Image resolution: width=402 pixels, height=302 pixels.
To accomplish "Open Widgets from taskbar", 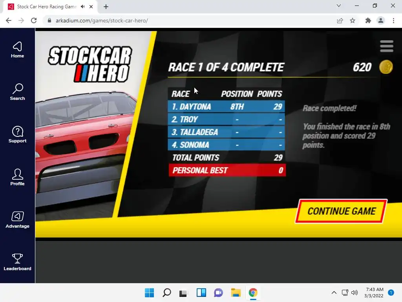I will pyautogui.click(x=201, y=293).
